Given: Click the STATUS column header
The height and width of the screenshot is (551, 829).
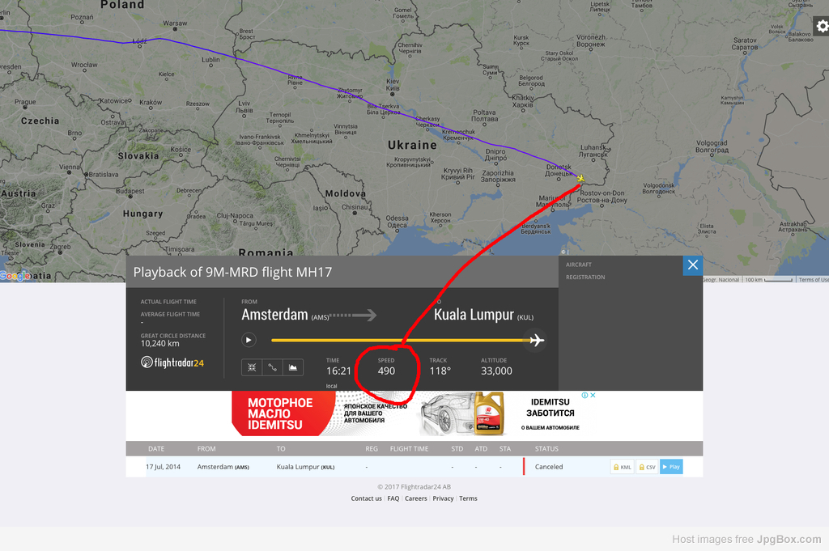Looking at the screenshot, I should (x=546, y=448).
